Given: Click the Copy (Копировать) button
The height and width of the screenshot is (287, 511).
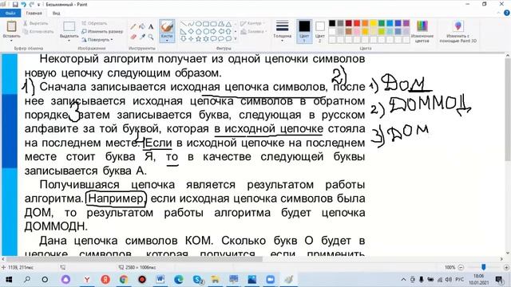Looking at the screenshot, I should pos(38,32).
